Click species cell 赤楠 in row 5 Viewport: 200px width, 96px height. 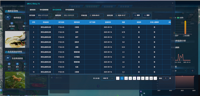(77, 47)
